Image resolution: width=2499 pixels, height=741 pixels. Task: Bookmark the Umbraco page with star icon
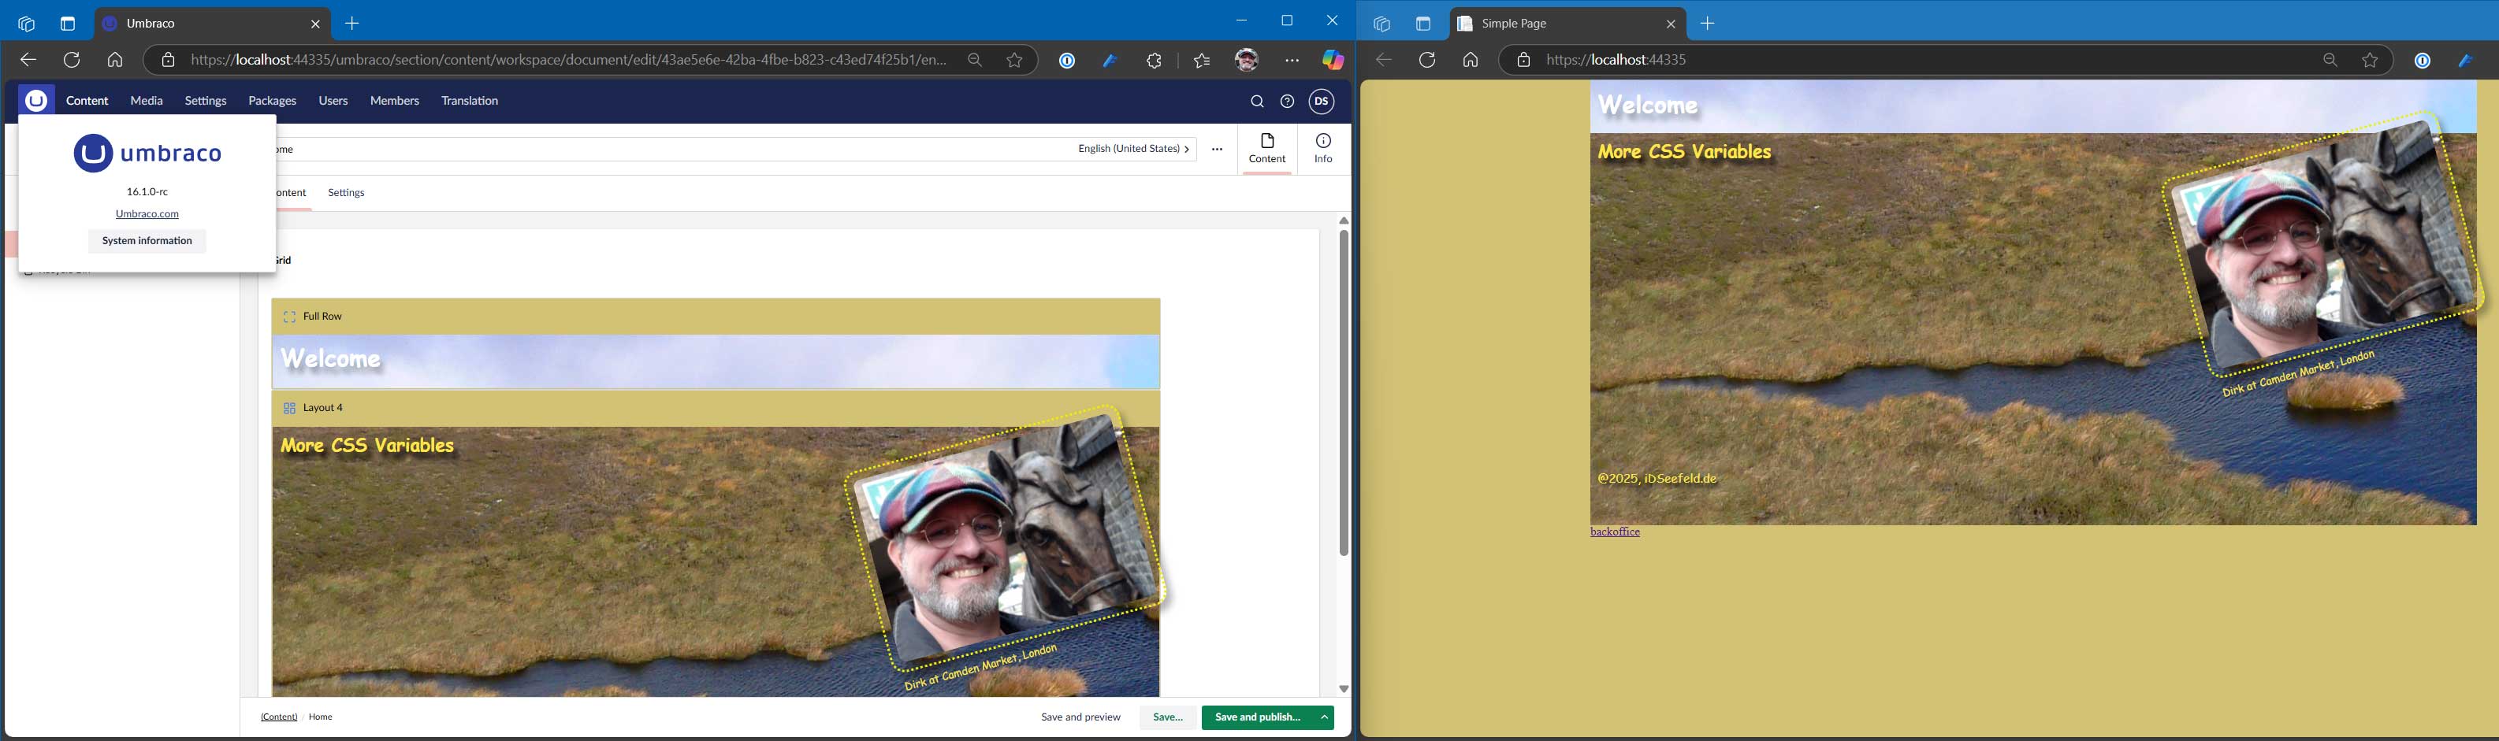coord(1013,60)
